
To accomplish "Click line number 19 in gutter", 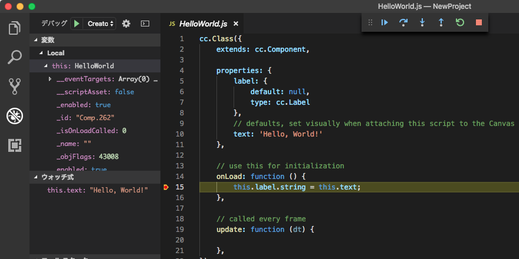I will (180, 229).
